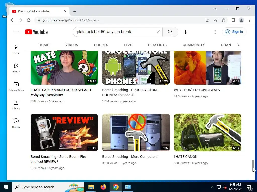Reload the page with the refresh icon
Screen dimensions: 257x192
[x=29, y=20]
